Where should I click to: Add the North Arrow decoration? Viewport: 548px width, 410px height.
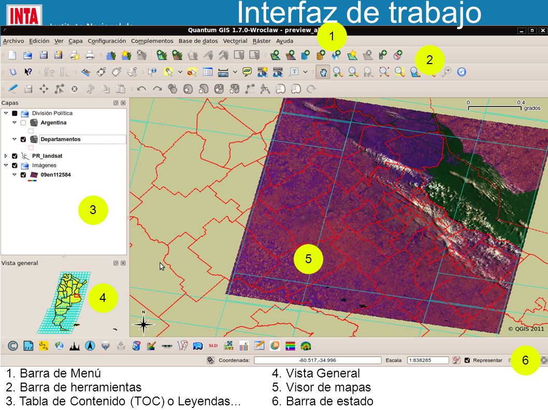coord(90,346)
